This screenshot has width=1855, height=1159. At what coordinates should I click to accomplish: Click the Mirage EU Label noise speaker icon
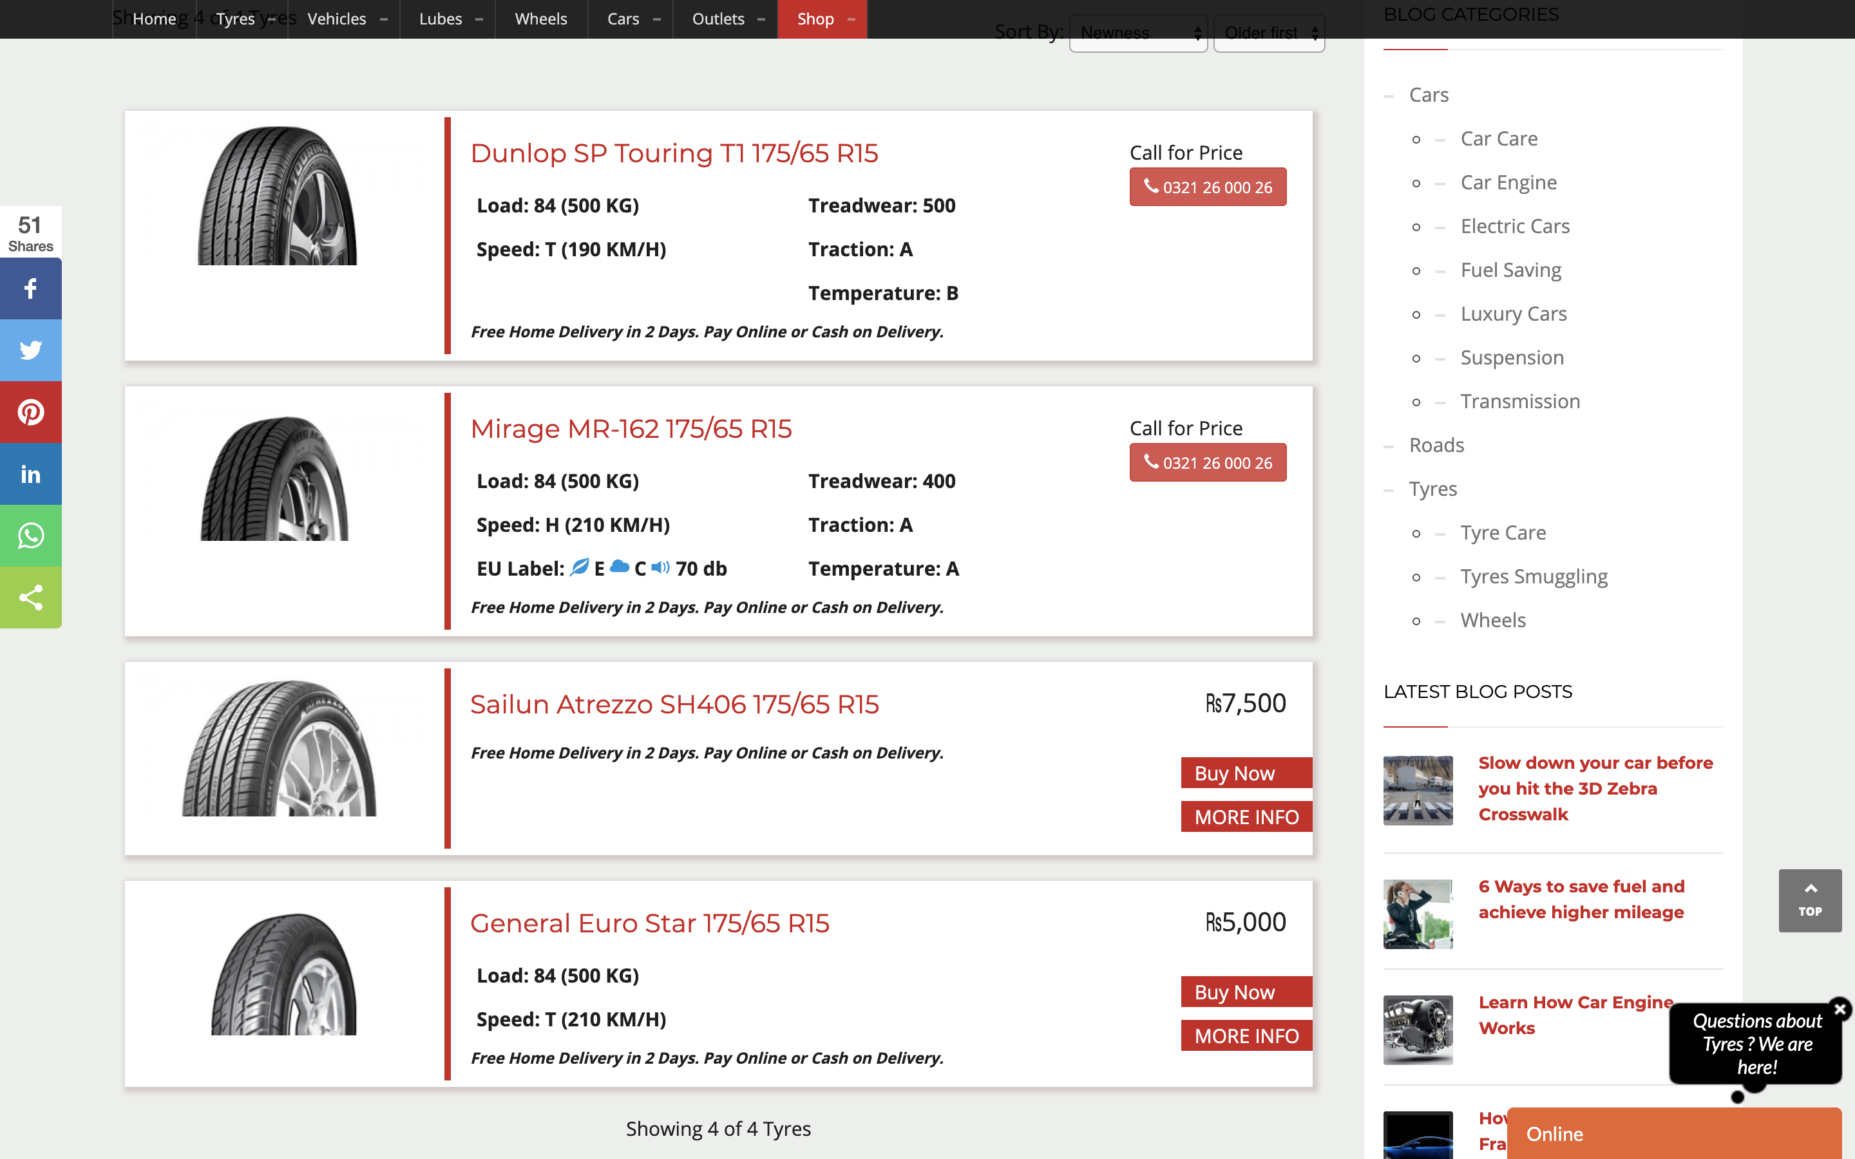pyautogui.click(x=661, y=567)
